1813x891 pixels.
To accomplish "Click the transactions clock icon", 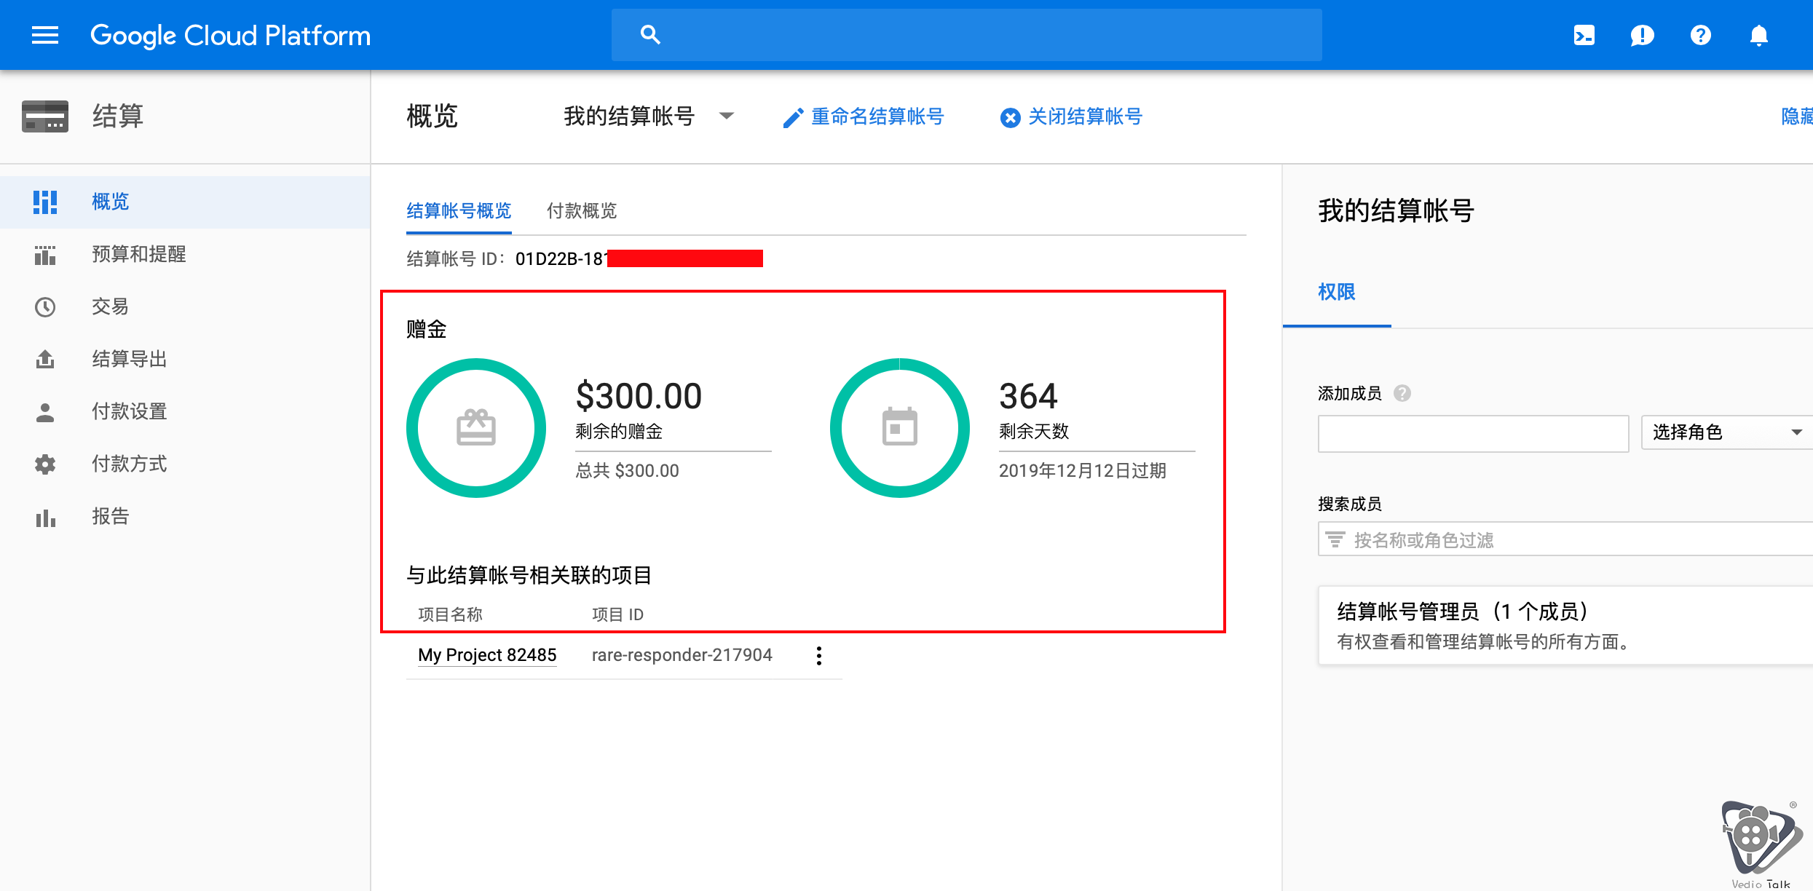I will (45, 307).
